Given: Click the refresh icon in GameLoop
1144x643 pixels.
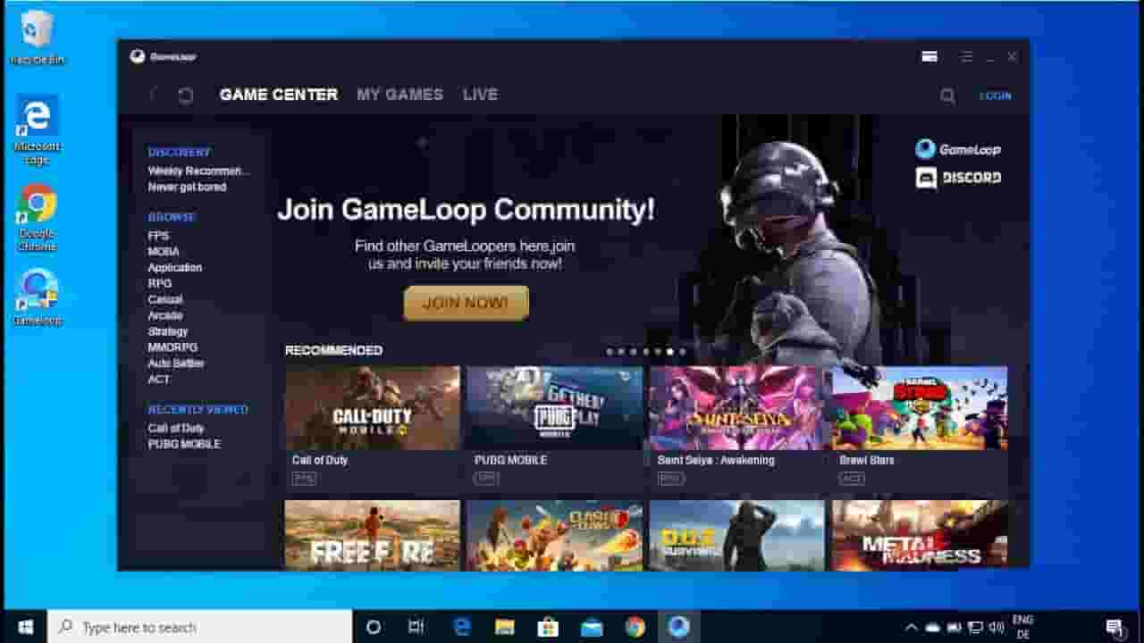Looking at the screenshot, I should [x=185, y=96].
